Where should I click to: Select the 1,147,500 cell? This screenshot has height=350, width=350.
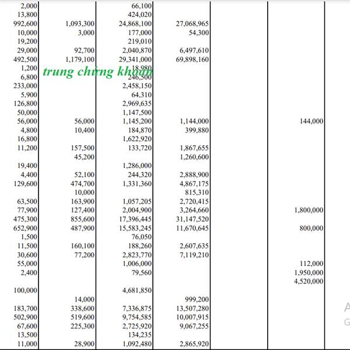(x=137, y=113)
